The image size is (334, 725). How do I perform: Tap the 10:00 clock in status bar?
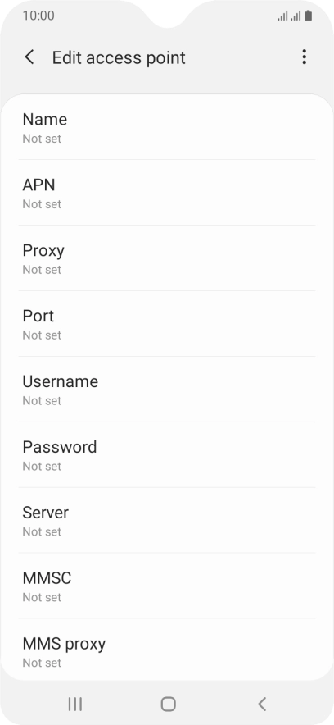pos(38,16)
